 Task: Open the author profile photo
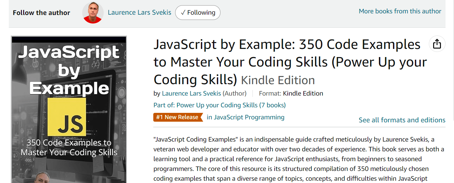point(93,13)
